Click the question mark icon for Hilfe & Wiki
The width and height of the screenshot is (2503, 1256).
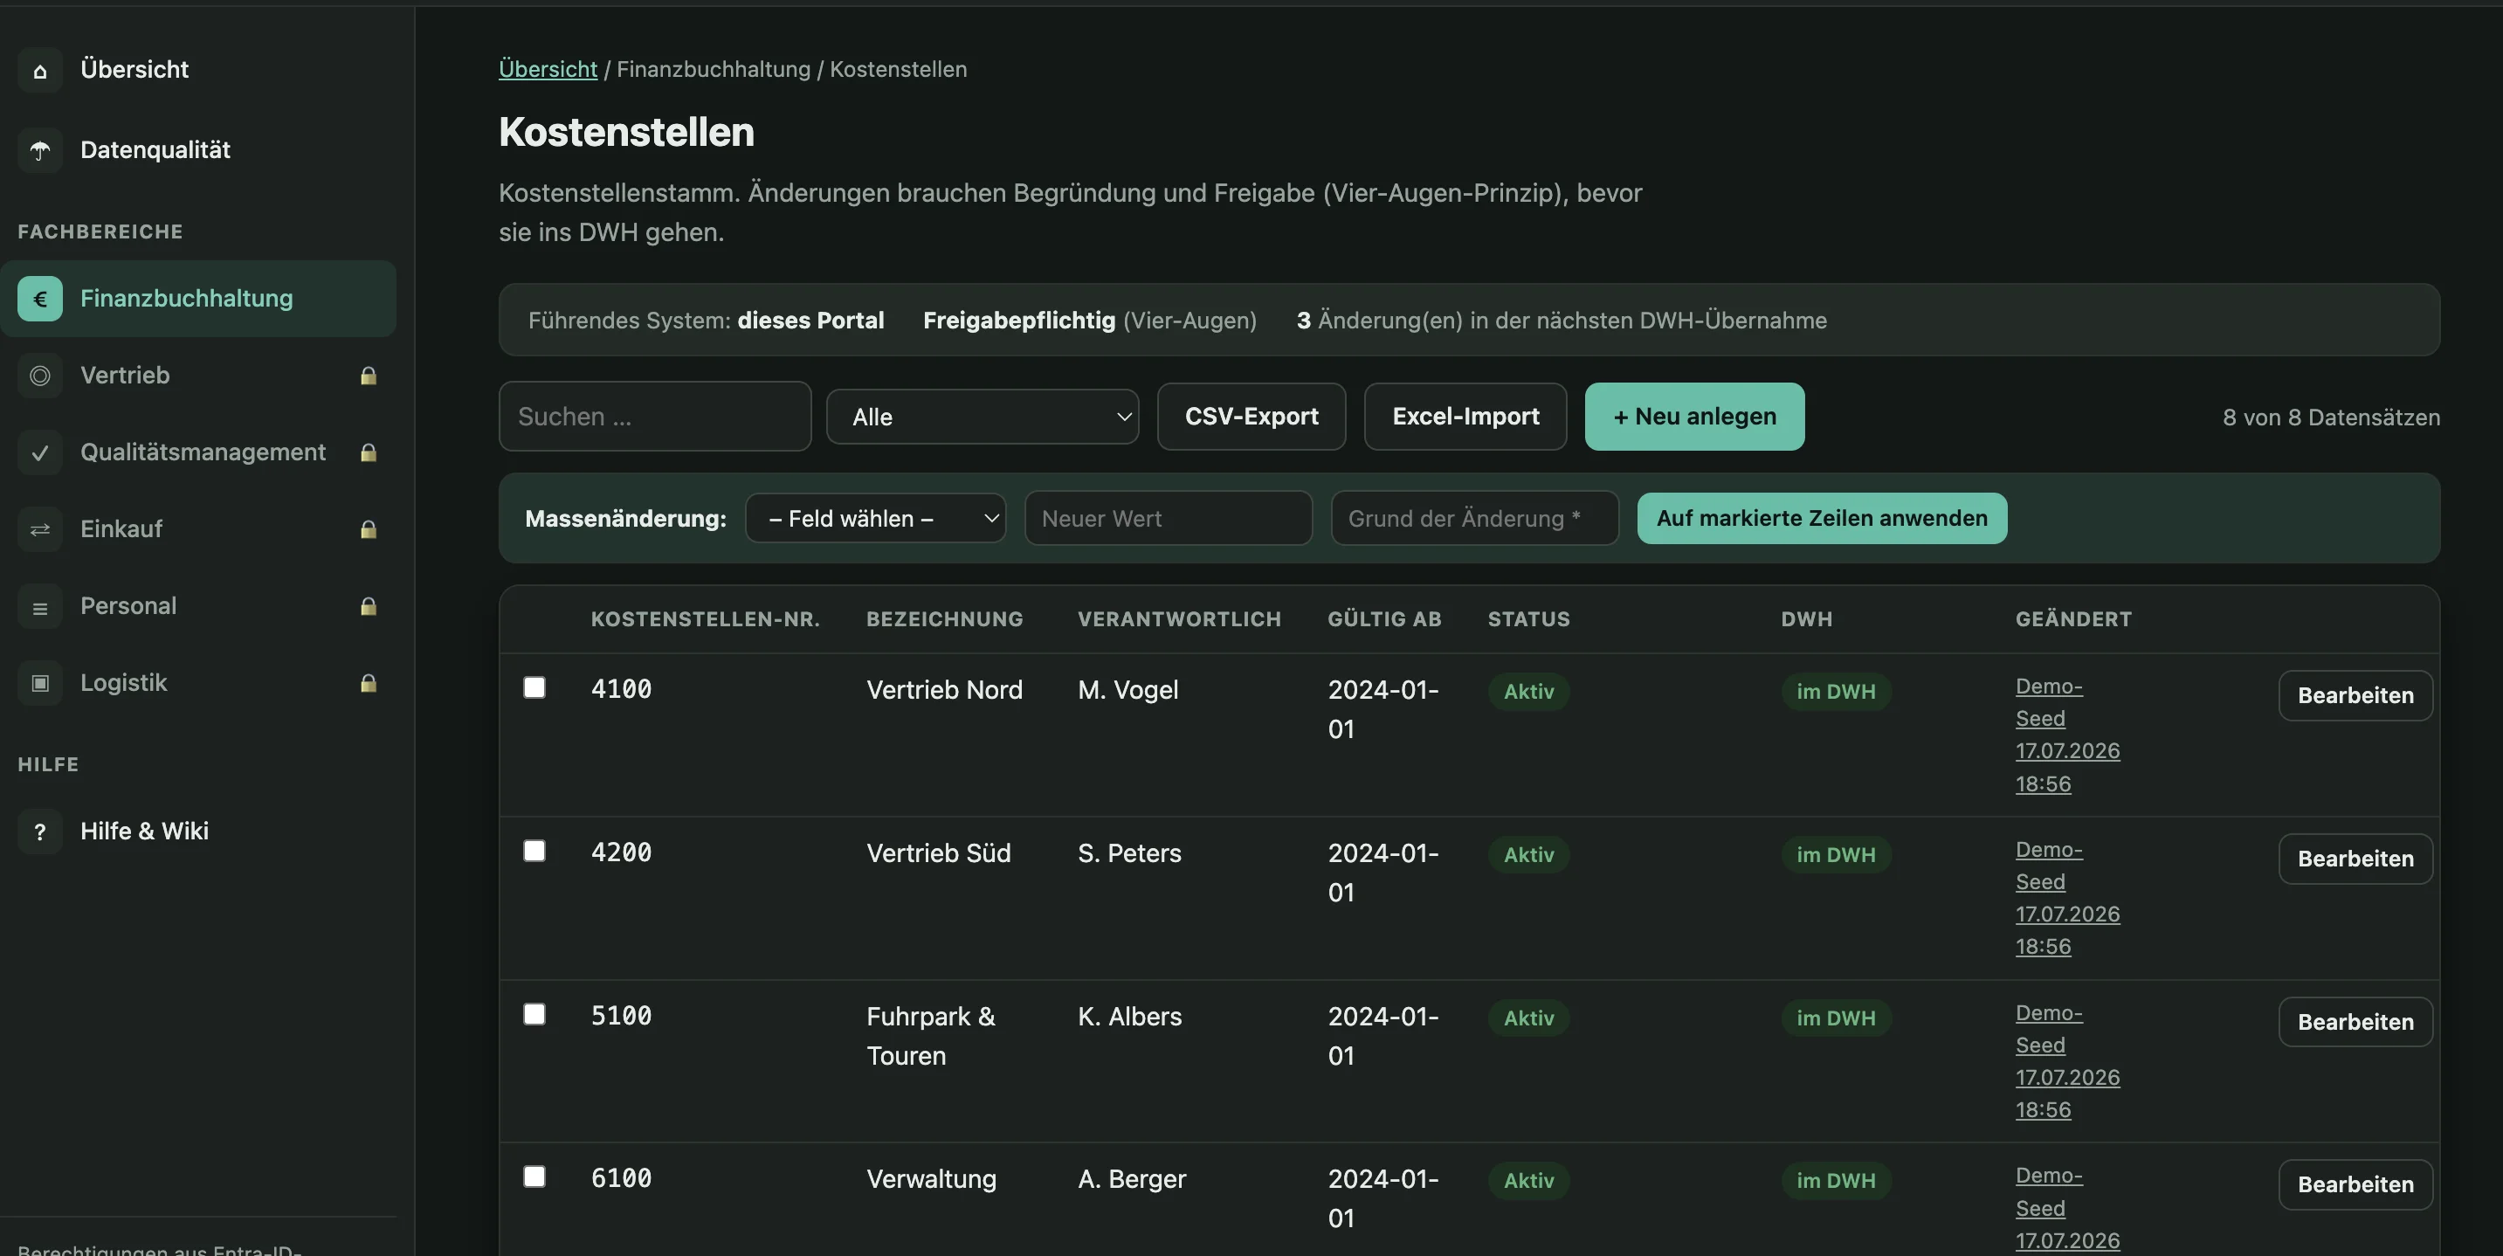(x=40, y=832)
